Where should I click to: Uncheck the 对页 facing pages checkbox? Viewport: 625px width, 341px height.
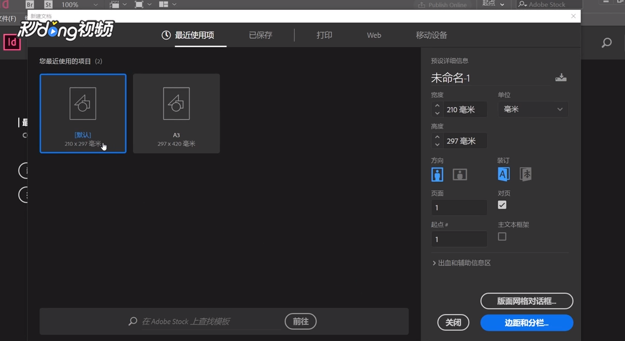click(501, 204)
